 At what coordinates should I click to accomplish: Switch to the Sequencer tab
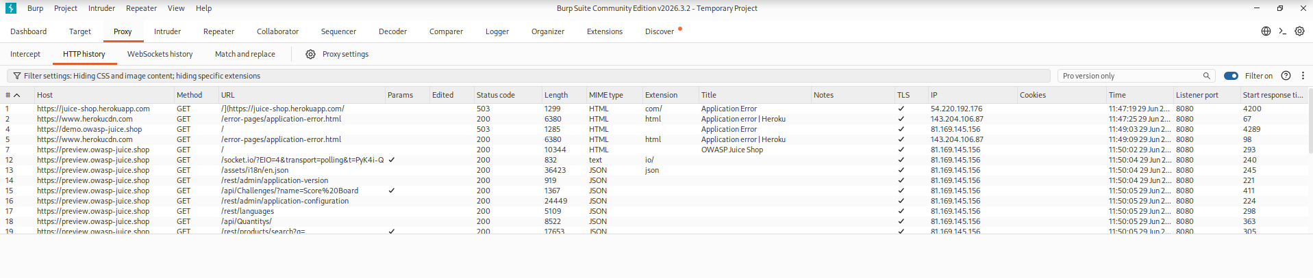click(x=338, y=31)
